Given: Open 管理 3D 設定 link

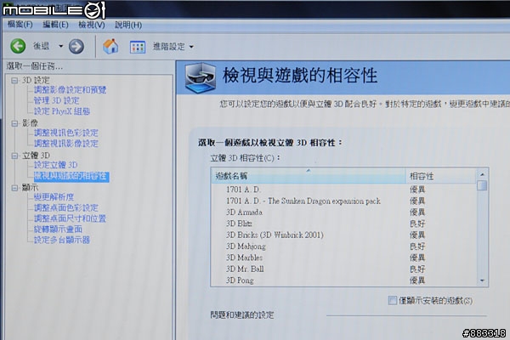Looking at the screenshot, I should [57, 100].
